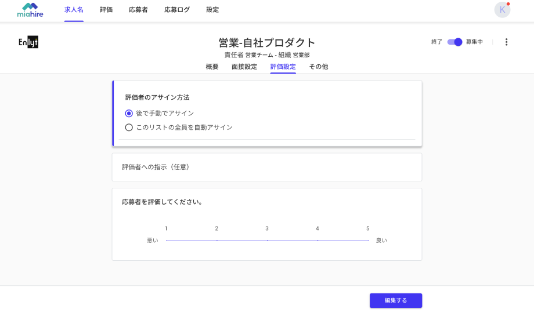Switch to the 概要 tab
534x313 pixels.
point(212,67)
